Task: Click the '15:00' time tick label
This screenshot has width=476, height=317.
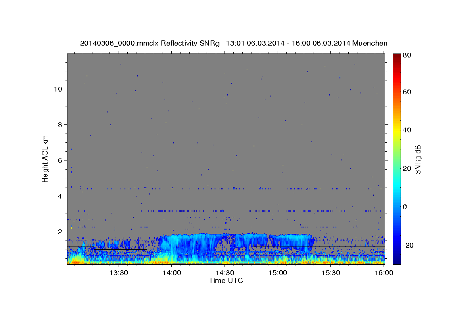Action: coord(278,273)
